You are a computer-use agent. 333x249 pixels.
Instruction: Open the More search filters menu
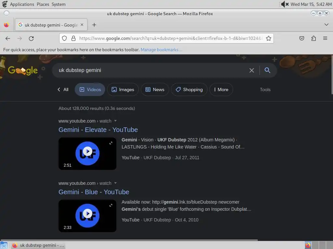coord(221,89)
